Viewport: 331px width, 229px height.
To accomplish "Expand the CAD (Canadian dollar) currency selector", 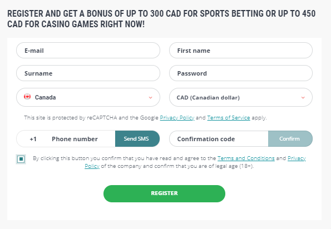I will point(241,97).
